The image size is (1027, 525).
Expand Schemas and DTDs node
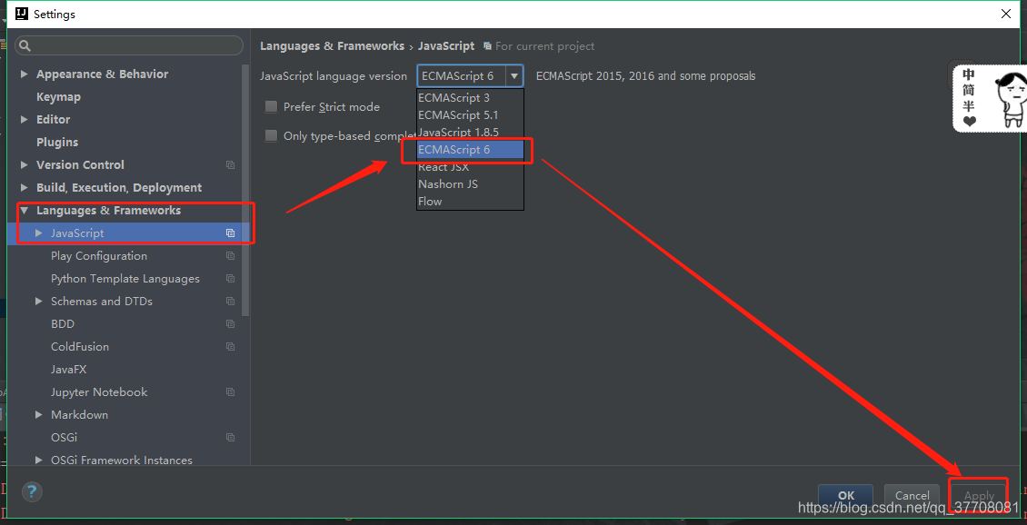coord(39,302)
